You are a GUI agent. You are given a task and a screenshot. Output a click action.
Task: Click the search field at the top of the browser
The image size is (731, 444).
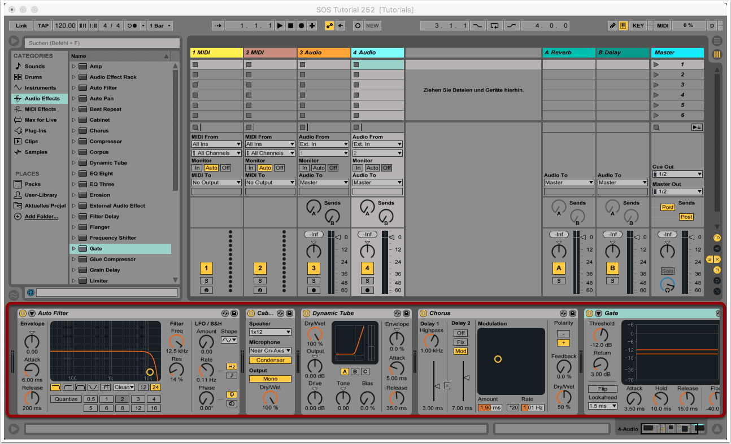[x=102, y=43]
